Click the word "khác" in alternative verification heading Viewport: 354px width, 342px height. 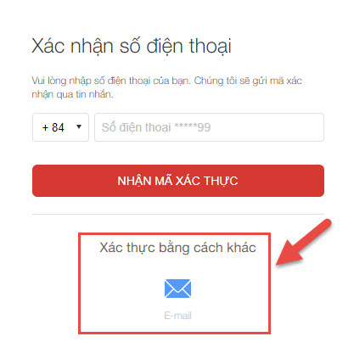point(241,248)
